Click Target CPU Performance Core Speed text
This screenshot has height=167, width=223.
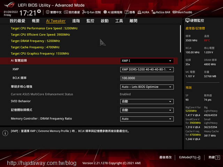pos(44,28)
